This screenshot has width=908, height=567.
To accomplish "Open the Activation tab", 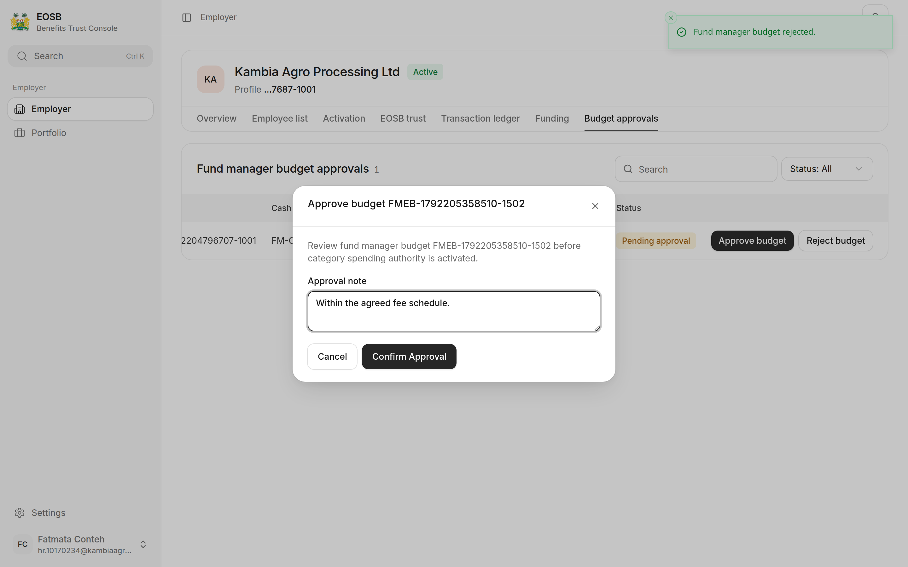I will click(344, 118).
